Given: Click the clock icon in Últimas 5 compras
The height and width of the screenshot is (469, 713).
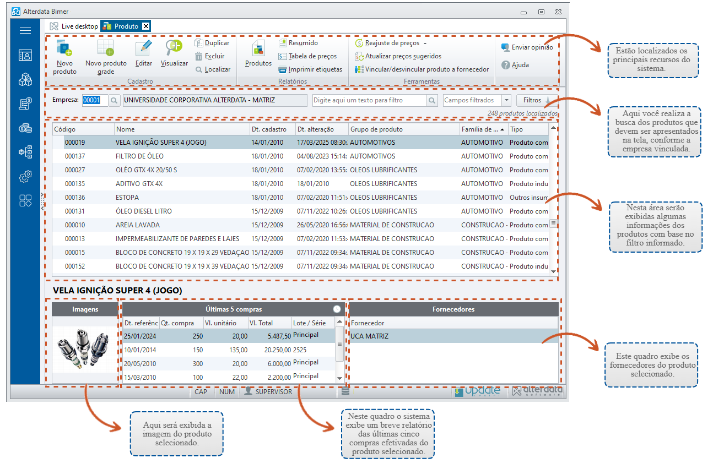Looking at the screenshot, I should pyautogui.click(x=337, y=309).
